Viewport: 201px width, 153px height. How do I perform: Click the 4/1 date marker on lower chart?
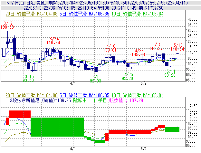click(73, 149)
